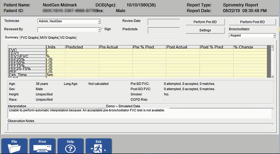280x154 pixels.
Task: Click the results table scrollbar down arrow
Action: pos(272,76)
